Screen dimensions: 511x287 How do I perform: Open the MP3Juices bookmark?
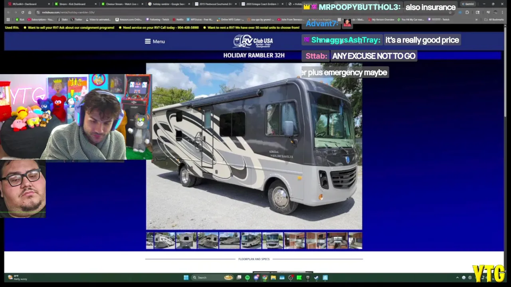[200, 20]
